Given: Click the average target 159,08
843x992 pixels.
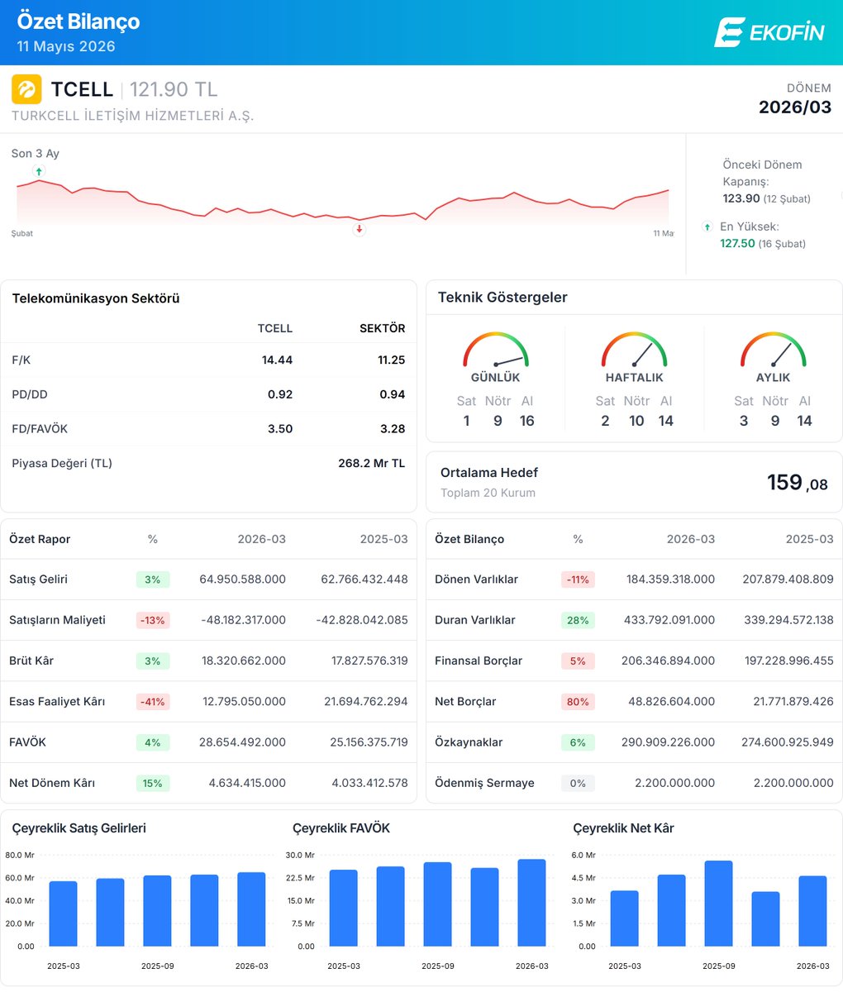Looking at the screenshot, I should (x=798, y=483).
